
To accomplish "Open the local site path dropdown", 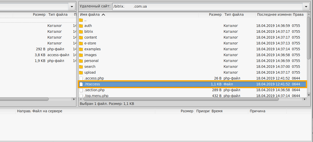I will pyautogui.click(x=72, y=6).
